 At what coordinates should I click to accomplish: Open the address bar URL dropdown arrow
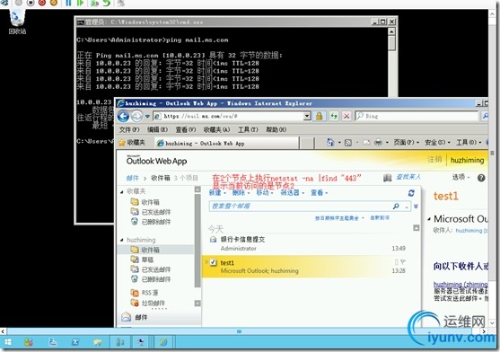coord(307,116)
